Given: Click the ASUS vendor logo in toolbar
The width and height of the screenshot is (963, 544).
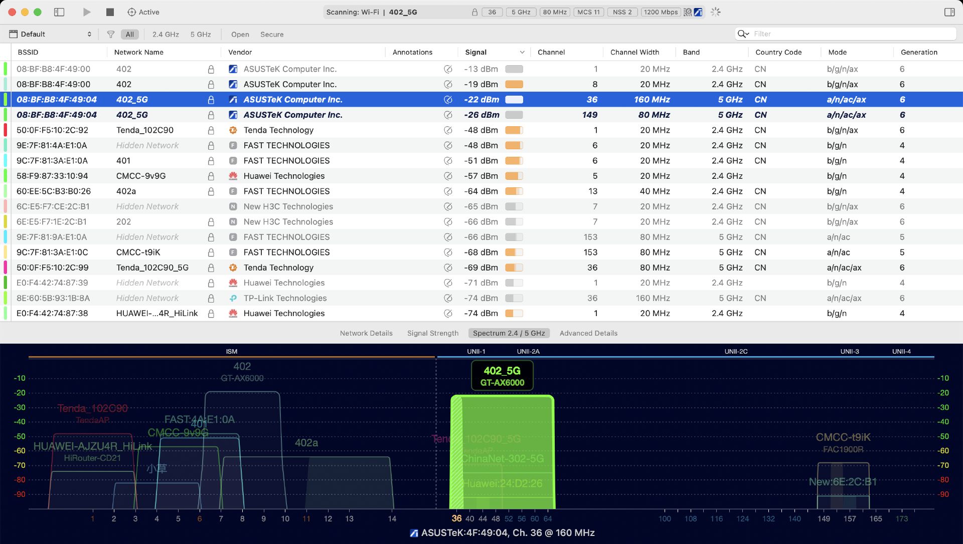Looking at the screenshot, I should tap(698, 12).
